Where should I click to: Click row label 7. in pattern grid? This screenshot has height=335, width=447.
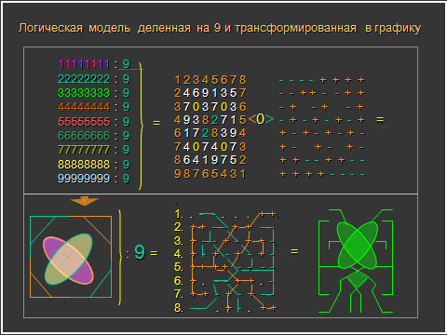click(x=179, y=294)
